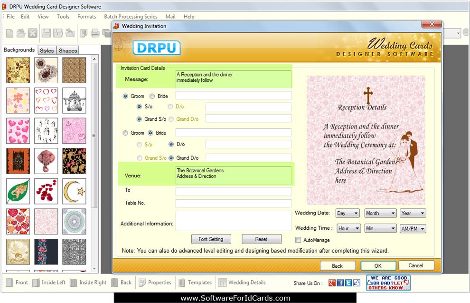Open the wedding date Year dropdown
This screenshot has height=303, width=470.
click(413, 213)
